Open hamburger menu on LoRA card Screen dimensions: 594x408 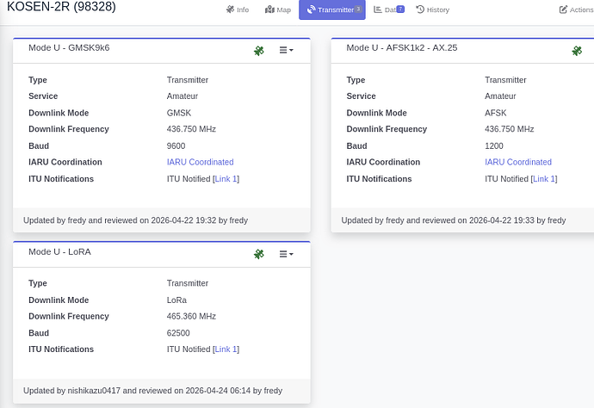287,254
